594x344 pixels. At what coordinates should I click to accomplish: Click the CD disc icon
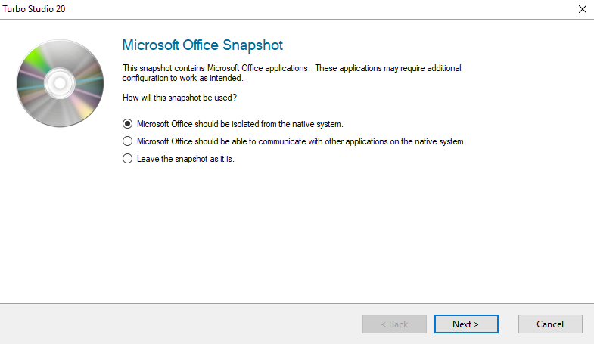pos(60,82)
